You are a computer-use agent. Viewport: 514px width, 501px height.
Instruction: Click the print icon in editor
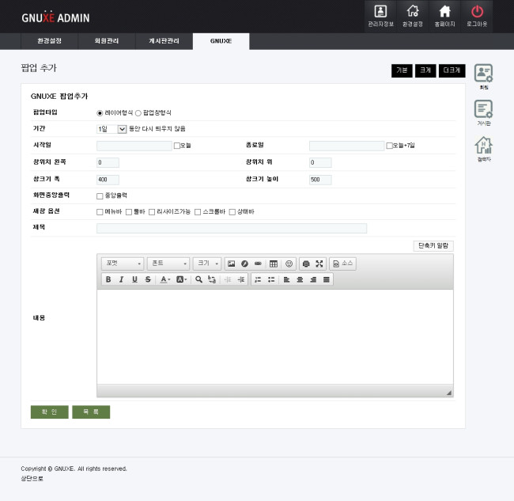[307, 264]
